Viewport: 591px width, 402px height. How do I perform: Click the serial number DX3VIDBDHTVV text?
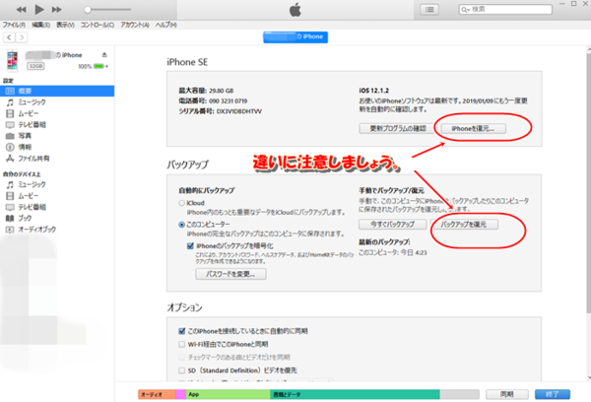click(x=239, y=111)
